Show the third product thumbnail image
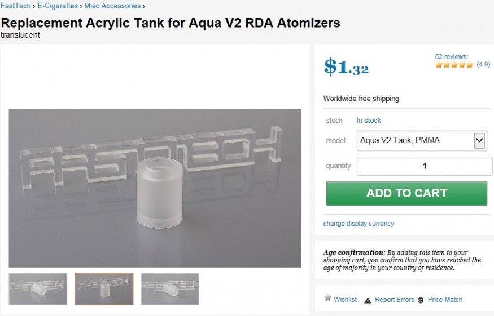Screen dimensions: 494x316 point(170,289)
